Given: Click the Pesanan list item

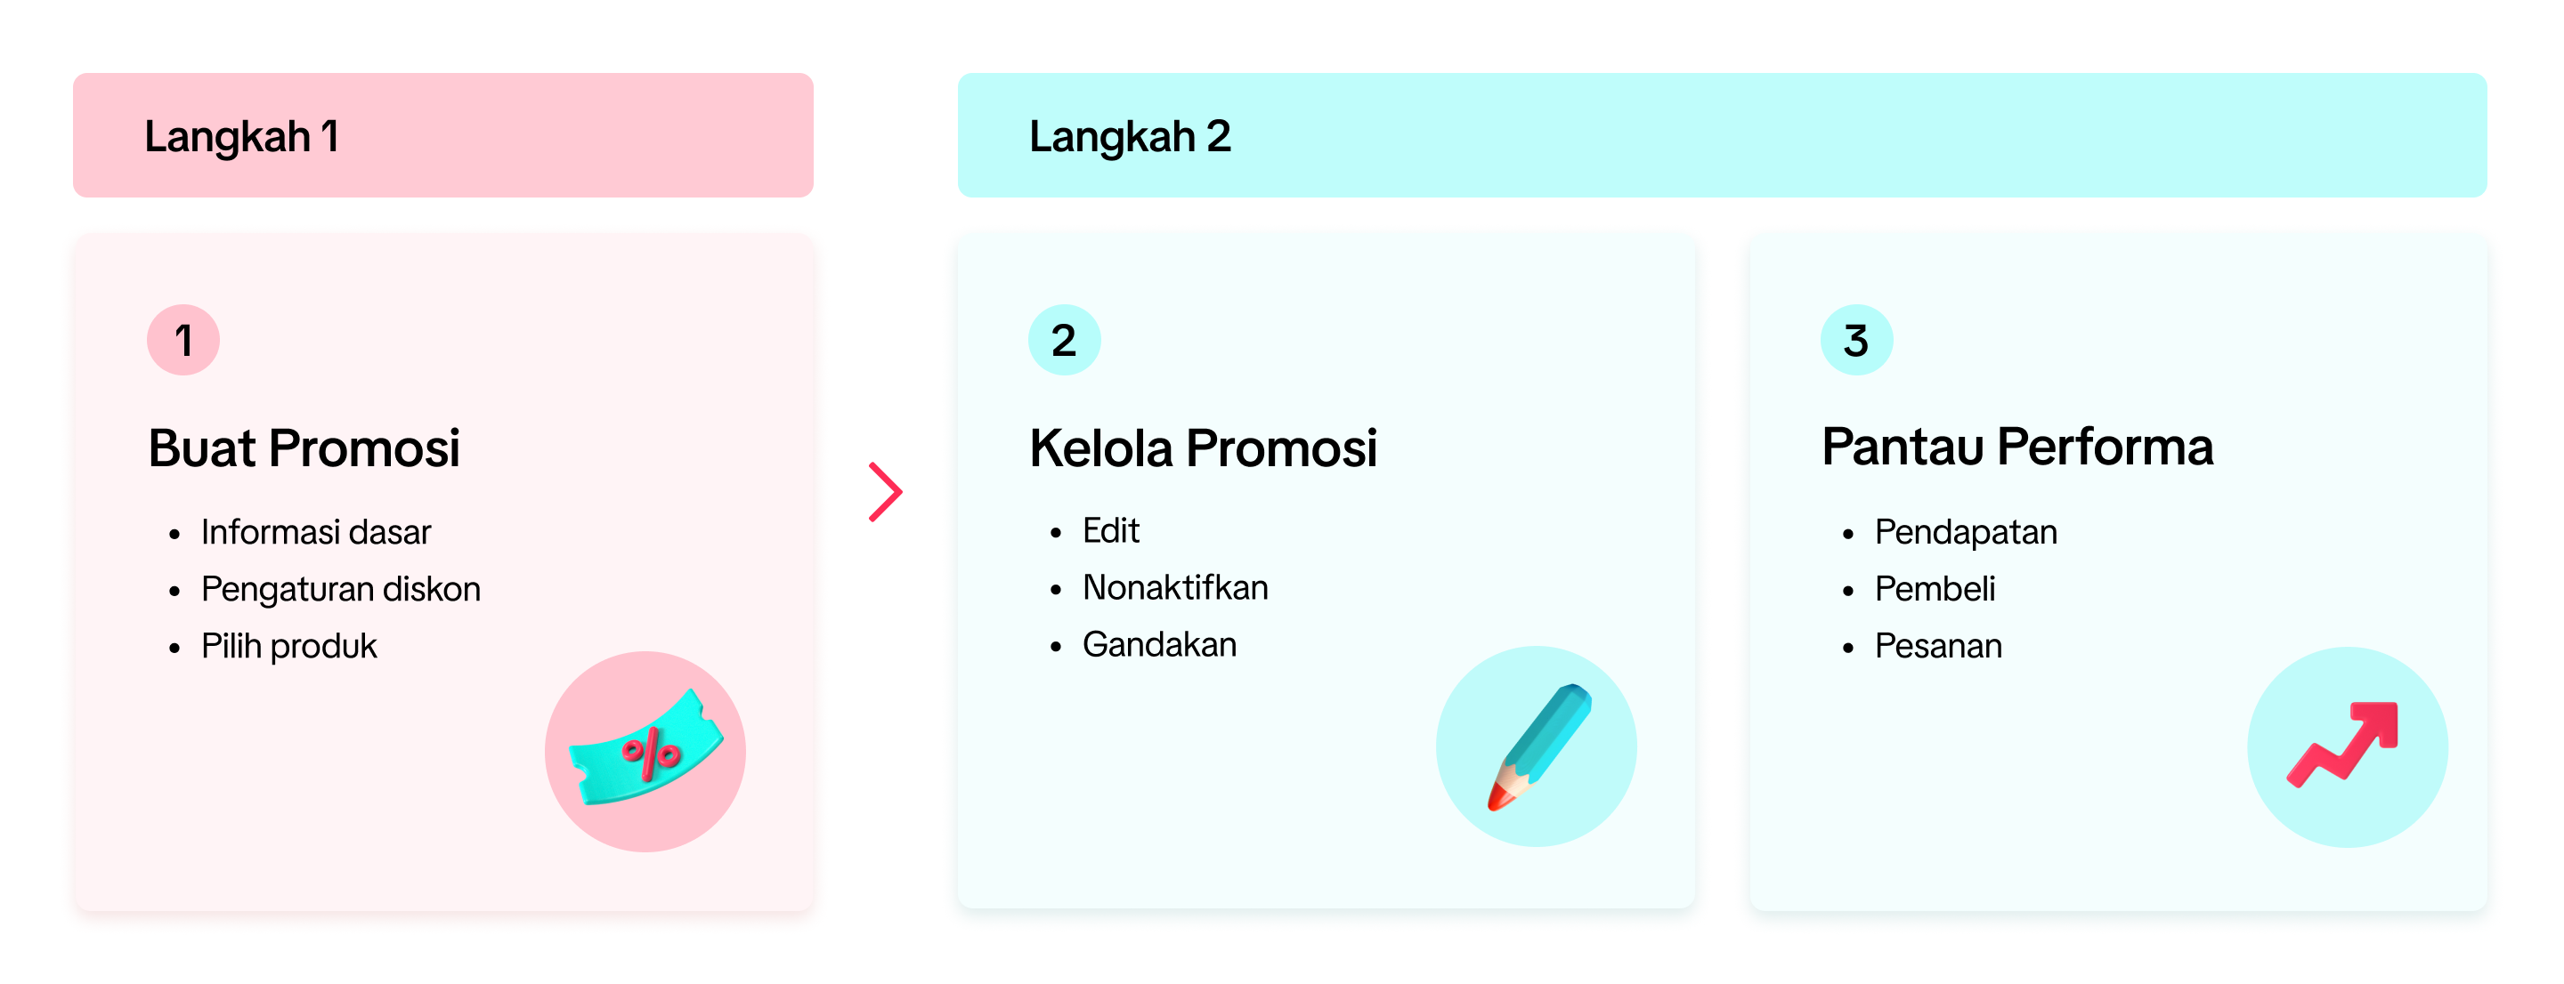Looking at the screenshot, I should (x=1938, y=646).
